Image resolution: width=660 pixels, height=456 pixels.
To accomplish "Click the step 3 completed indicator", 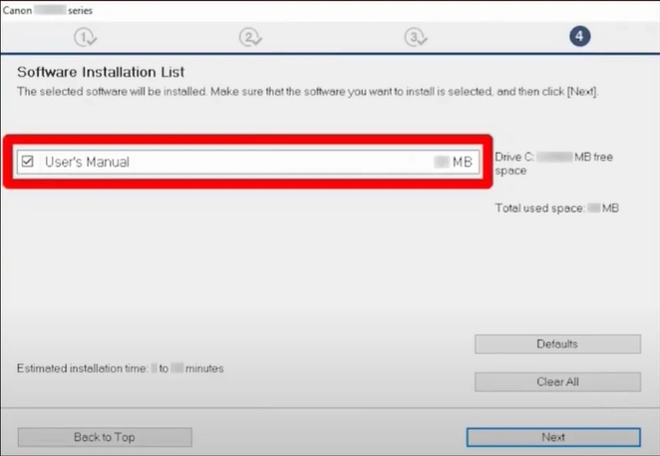I will (x=416, y=37).
